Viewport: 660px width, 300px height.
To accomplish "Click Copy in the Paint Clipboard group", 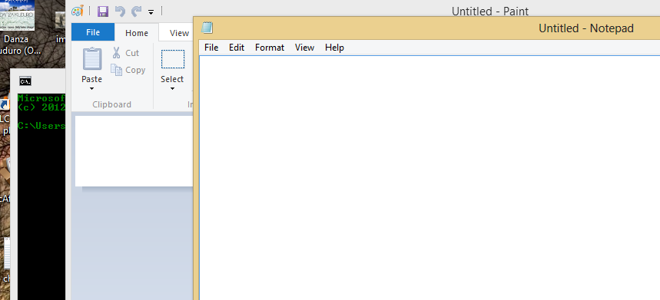I will [128, 70].
